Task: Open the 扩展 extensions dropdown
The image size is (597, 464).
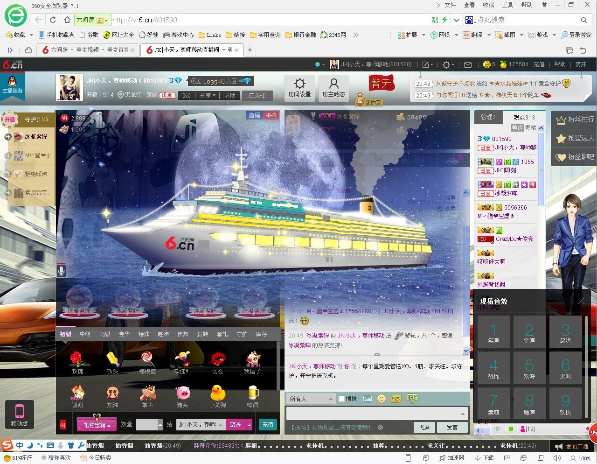Action: point(423,35)
